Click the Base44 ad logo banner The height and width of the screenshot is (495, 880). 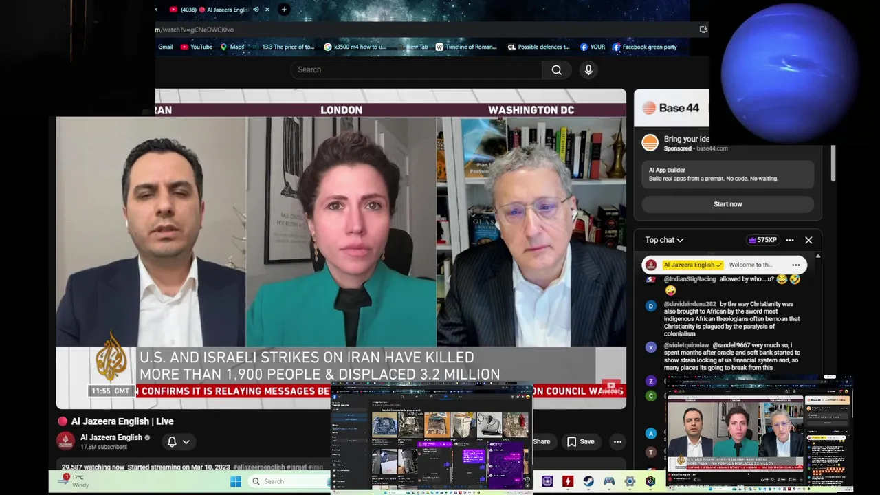[672, 108]
